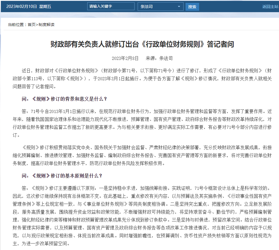Follow the 返回主站 link
This screenshot has width=279, height=250.
tap(270, 6)
